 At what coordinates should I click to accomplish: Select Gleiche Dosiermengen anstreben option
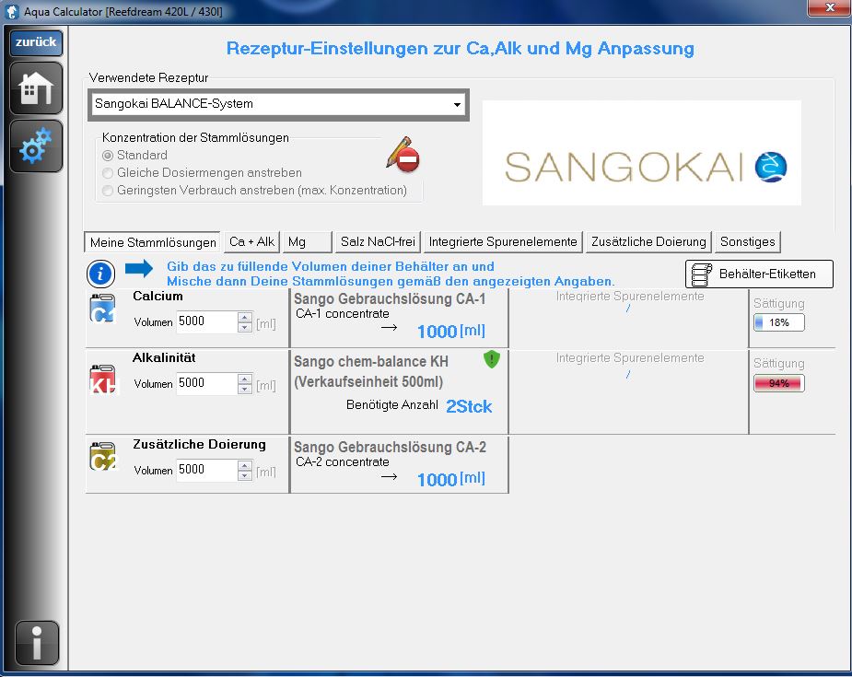109,173
